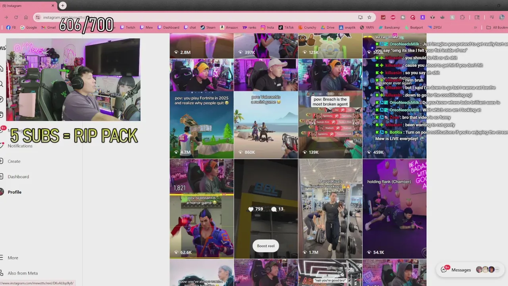Click the browser home button
The width and height of the screenshot is (508, 286).
click(26, 17)
